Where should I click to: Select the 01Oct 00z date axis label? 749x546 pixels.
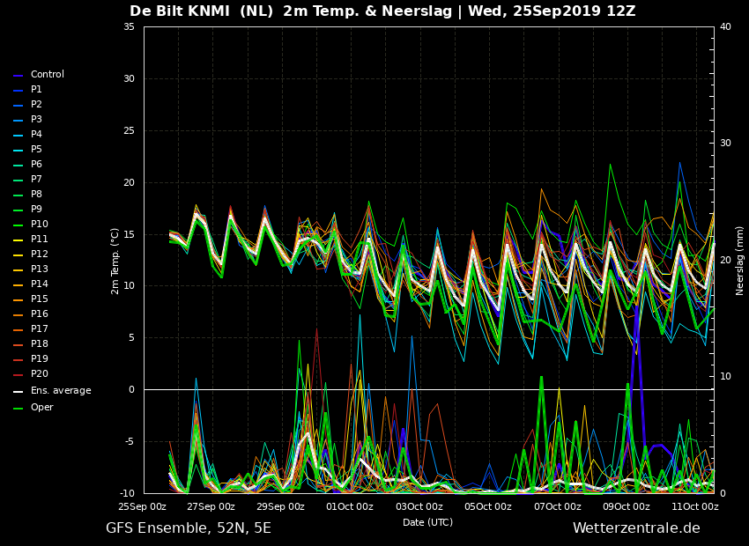(x=350, y=507)
